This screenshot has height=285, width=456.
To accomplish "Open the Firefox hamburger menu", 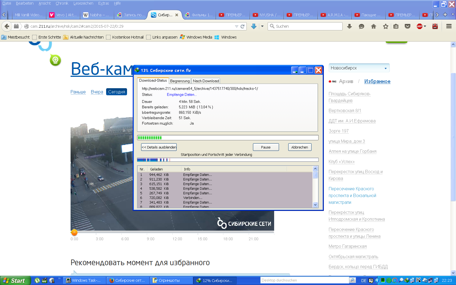I will coord(449,26).
